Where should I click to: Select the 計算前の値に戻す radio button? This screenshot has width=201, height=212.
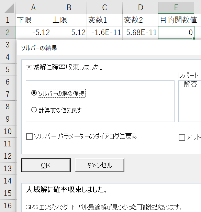click(x=34, y=110)
